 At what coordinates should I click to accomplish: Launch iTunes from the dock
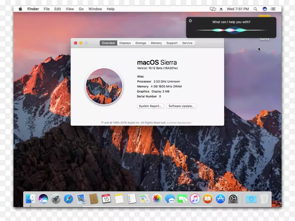pyautogui.click(x=195, y=199)
